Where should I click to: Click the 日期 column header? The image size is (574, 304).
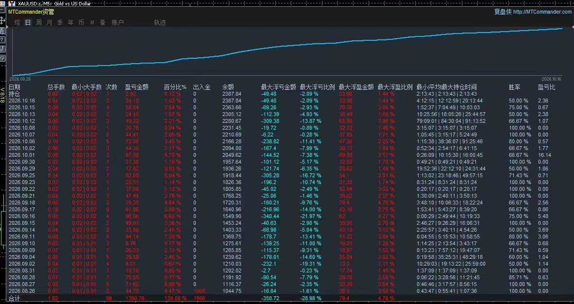click(x=15, y=87)
